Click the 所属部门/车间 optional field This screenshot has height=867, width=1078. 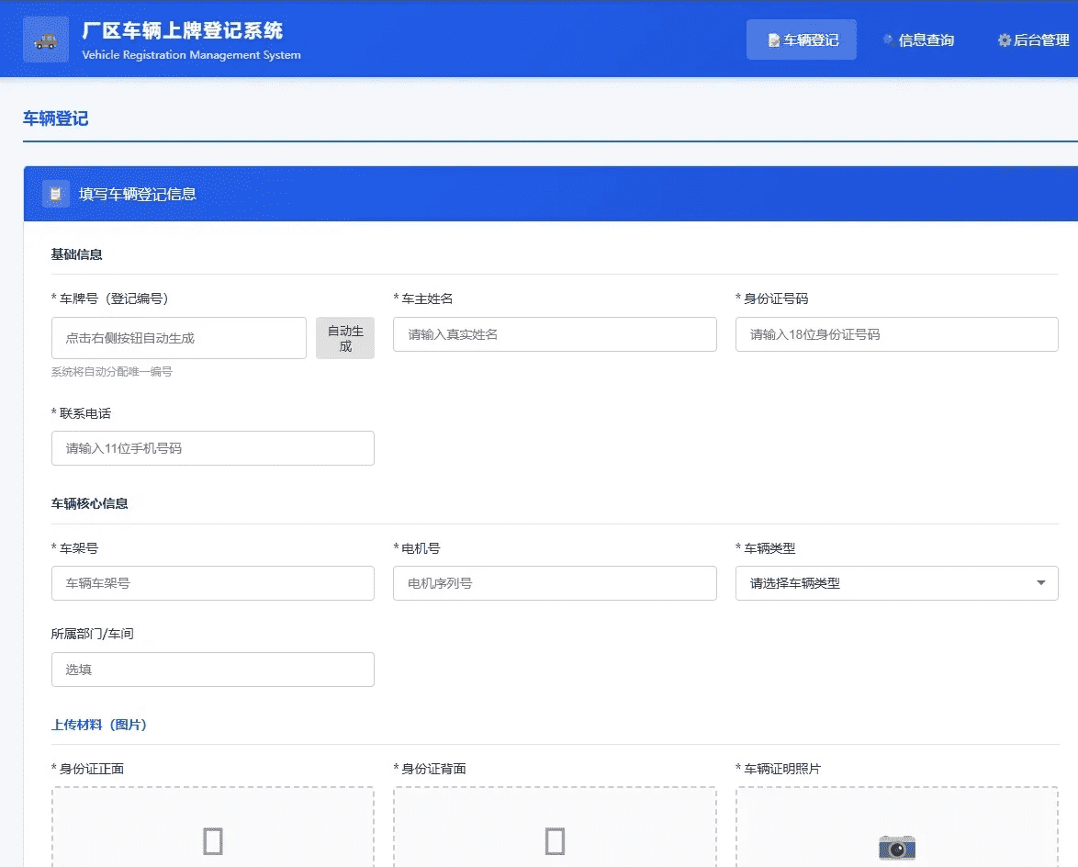(213, 670)
